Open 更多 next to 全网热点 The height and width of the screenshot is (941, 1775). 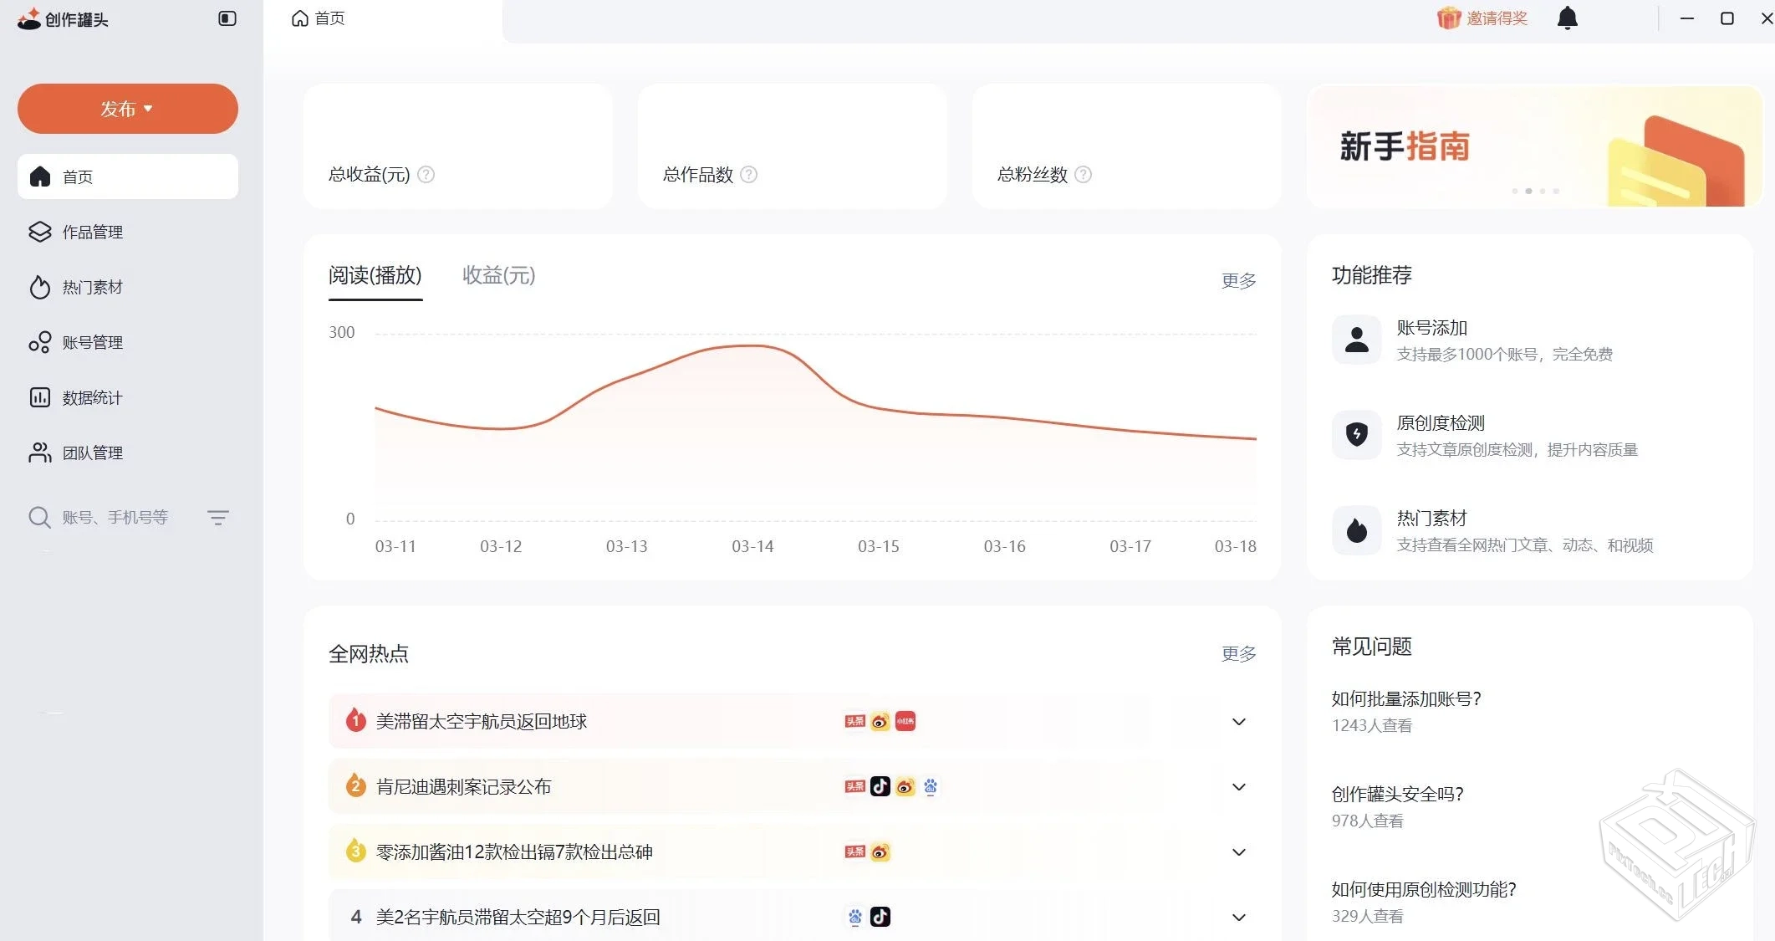pos(1237,653)
